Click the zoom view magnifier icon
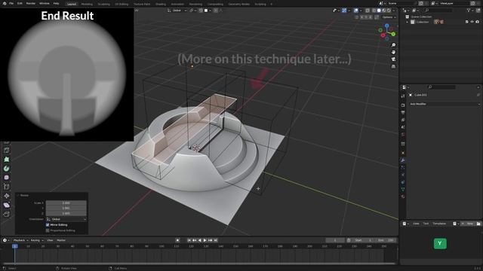Viewport: 483px width, 271px height. click(x=393, y=45)
